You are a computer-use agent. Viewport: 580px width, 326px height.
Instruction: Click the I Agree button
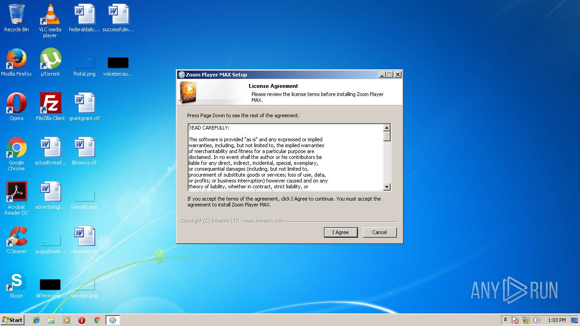tap(341, 232)
